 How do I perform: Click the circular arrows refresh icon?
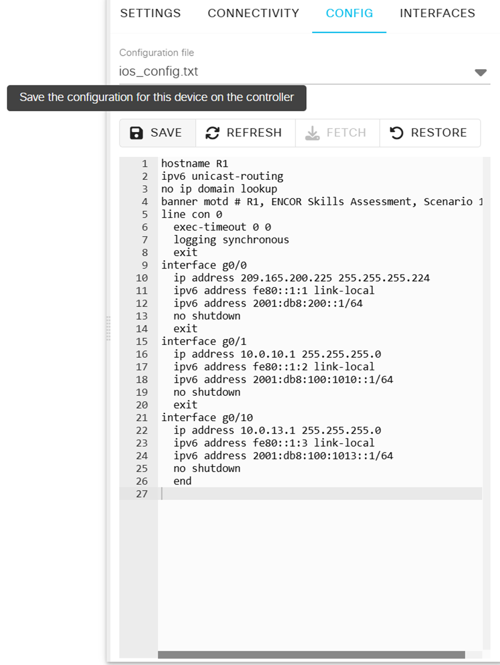point(212,133)
